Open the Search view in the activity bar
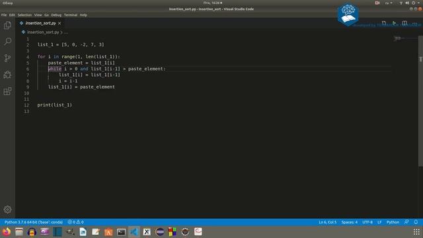Screen dimensions: 423x238 [x=7, y=41]
